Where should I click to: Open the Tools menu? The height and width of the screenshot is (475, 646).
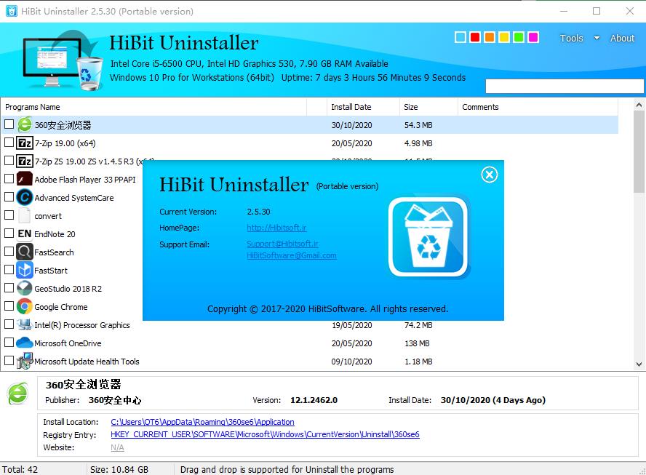[571, 38]
